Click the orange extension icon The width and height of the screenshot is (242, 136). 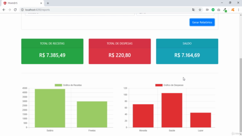point(233,10)
